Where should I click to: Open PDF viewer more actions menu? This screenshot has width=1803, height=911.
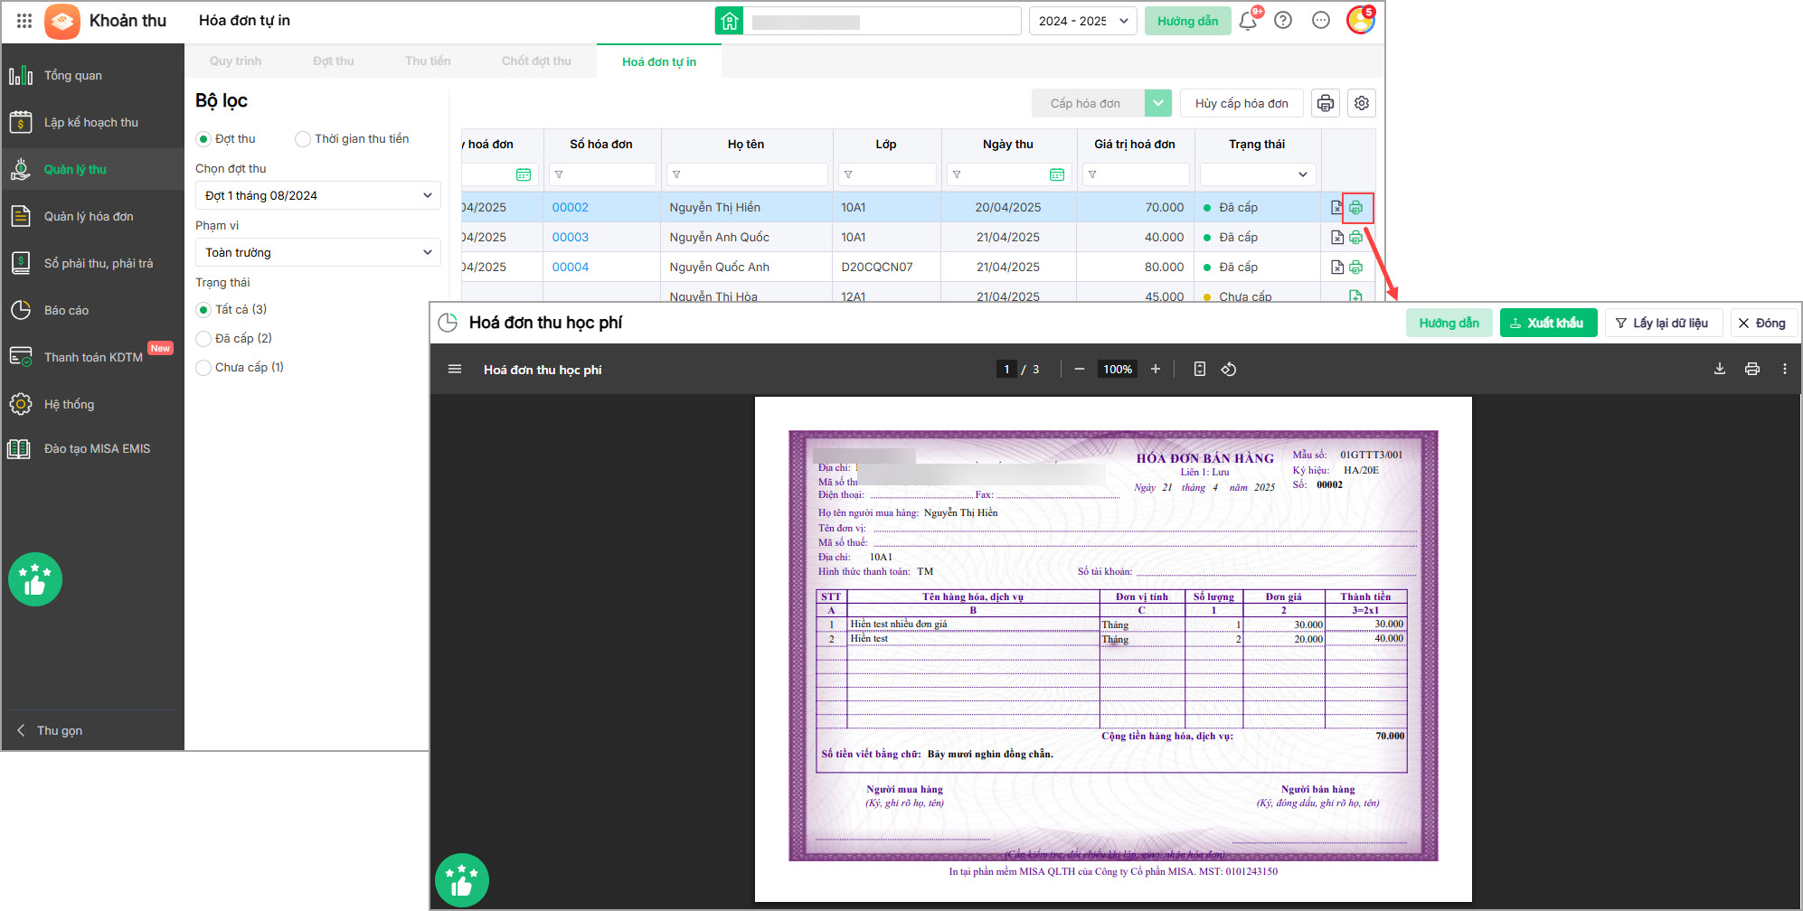(x=1785, y=369)
